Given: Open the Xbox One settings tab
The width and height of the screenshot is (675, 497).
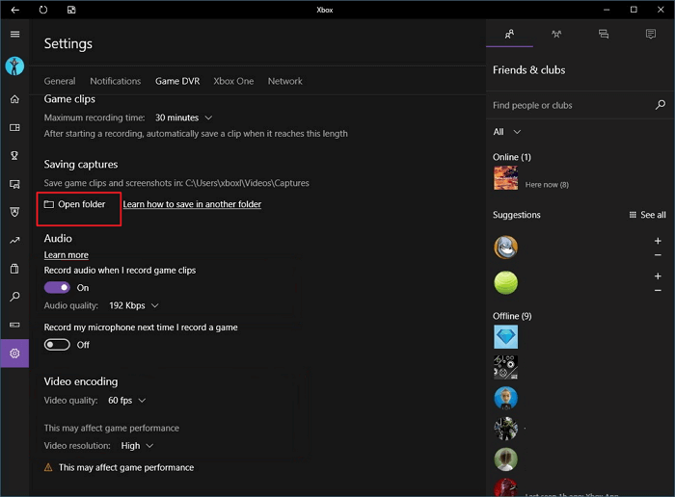Looking at the screenshot, I should click(233, 81).
